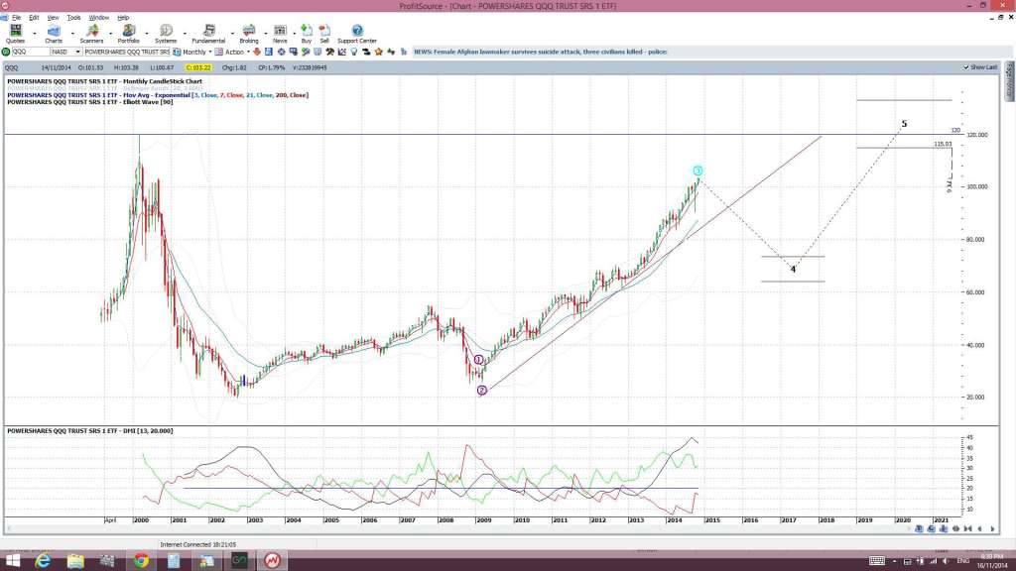Click the right arrow chart scroll icon
This screenshot has height=571, width=1016.
(x=992, y=529)
